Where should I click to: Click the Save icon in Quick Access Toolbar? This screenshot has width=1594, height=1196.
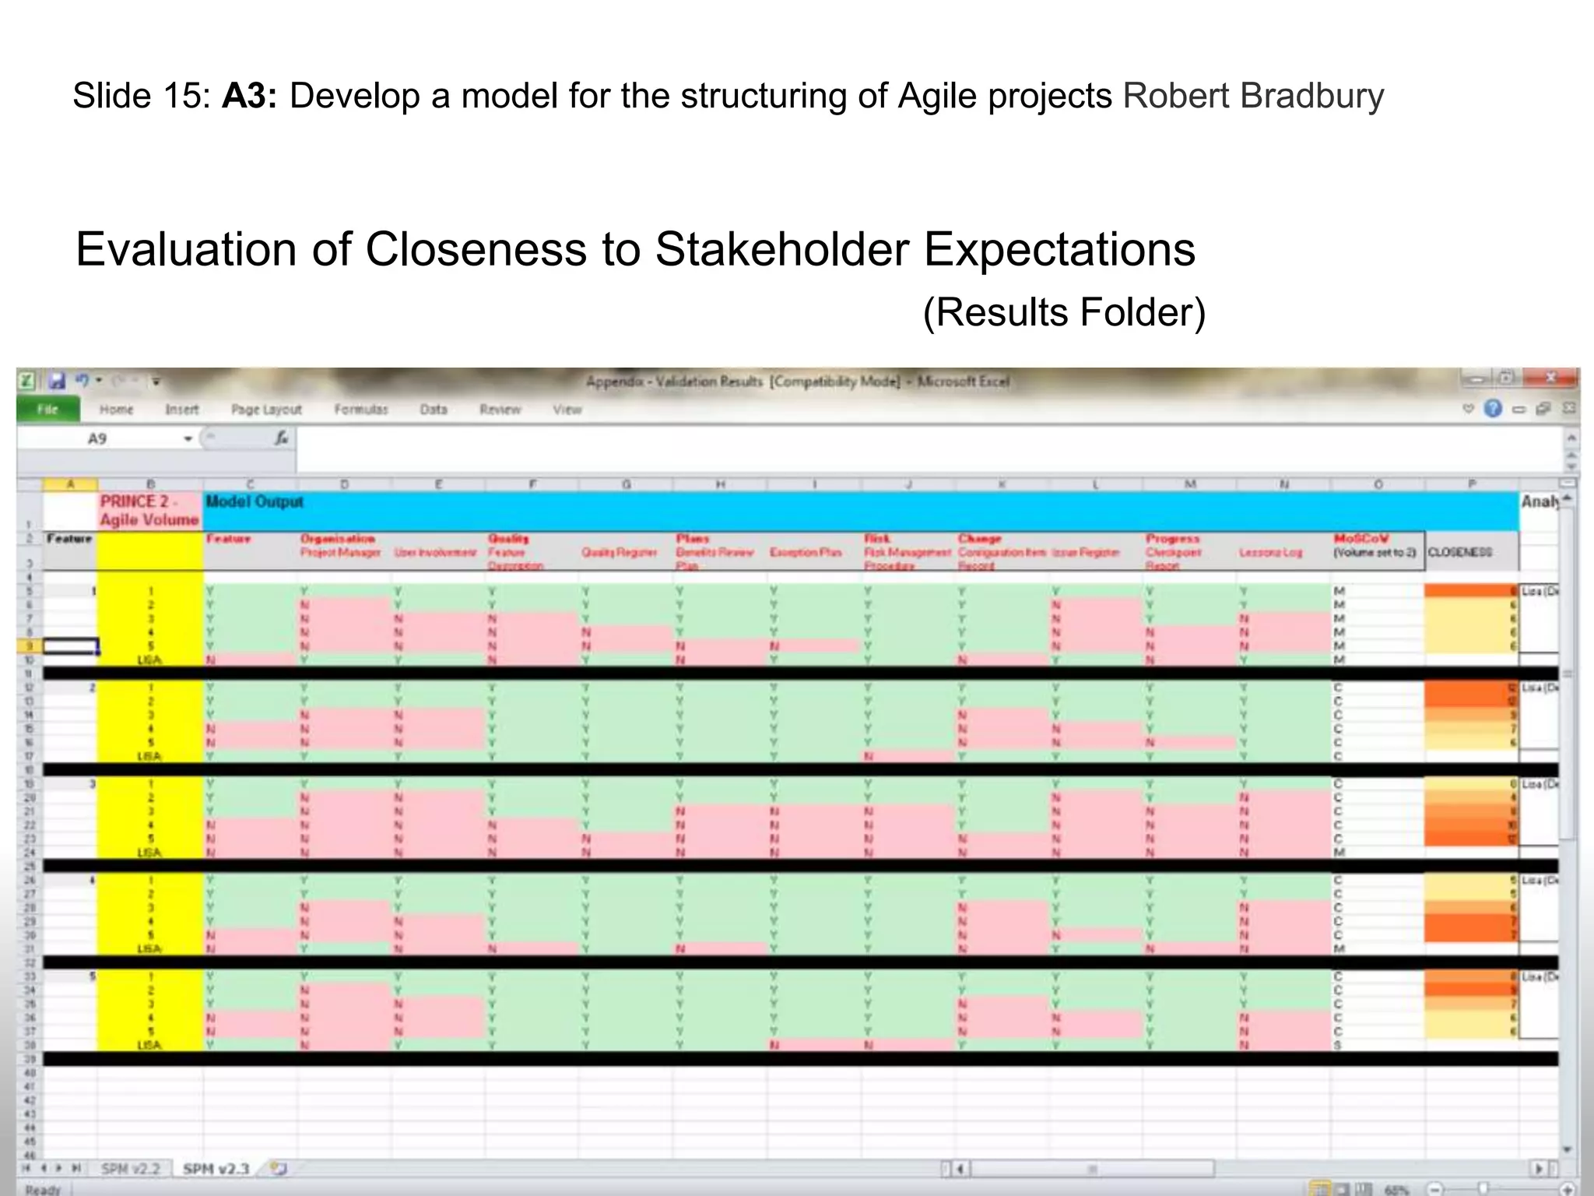[x=56, y=381]
